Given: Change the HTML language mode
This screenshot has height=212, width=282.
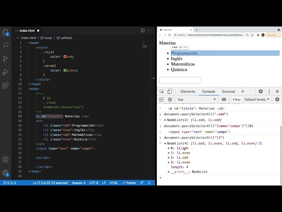Looking at the screenshot, I should 114,183.
